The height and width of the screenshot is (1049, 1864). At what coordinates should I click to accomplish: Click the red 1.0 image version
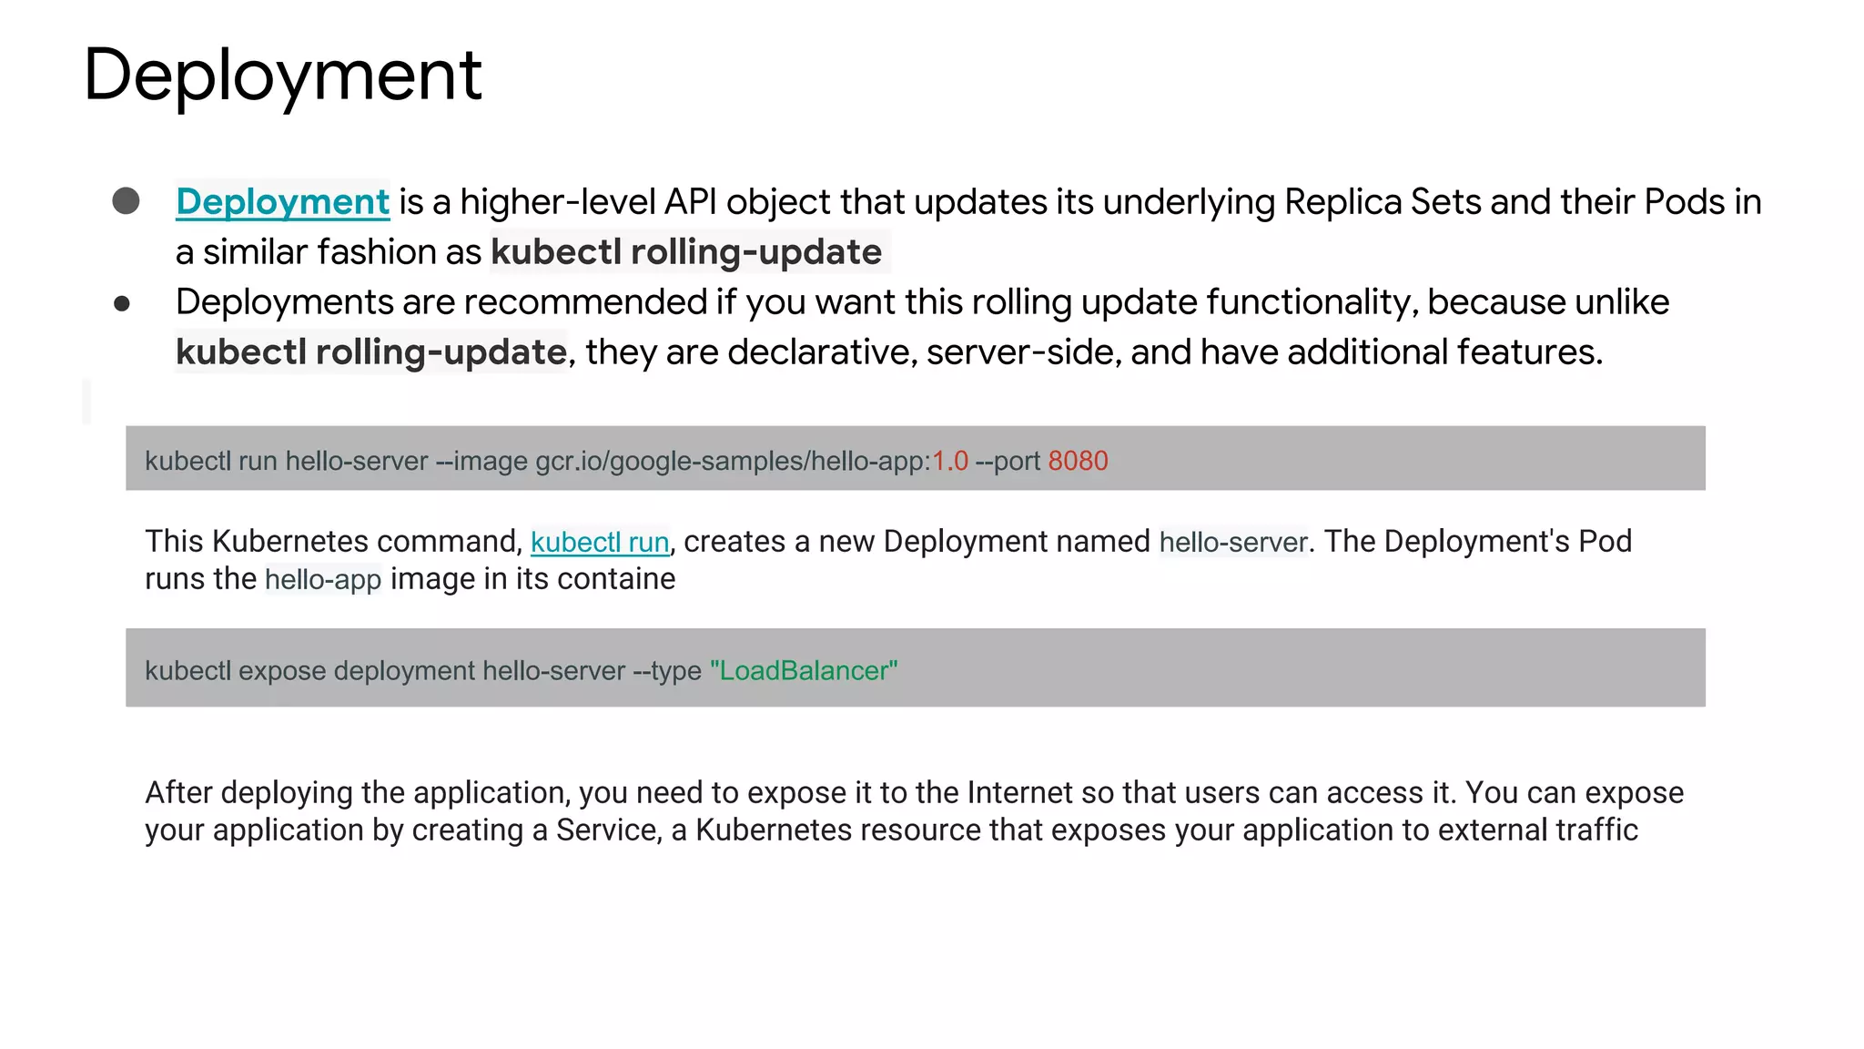click(x=950, y=461)
